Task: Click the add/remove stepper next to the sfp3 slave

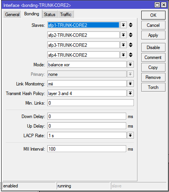Action: [x=131, y=45]
